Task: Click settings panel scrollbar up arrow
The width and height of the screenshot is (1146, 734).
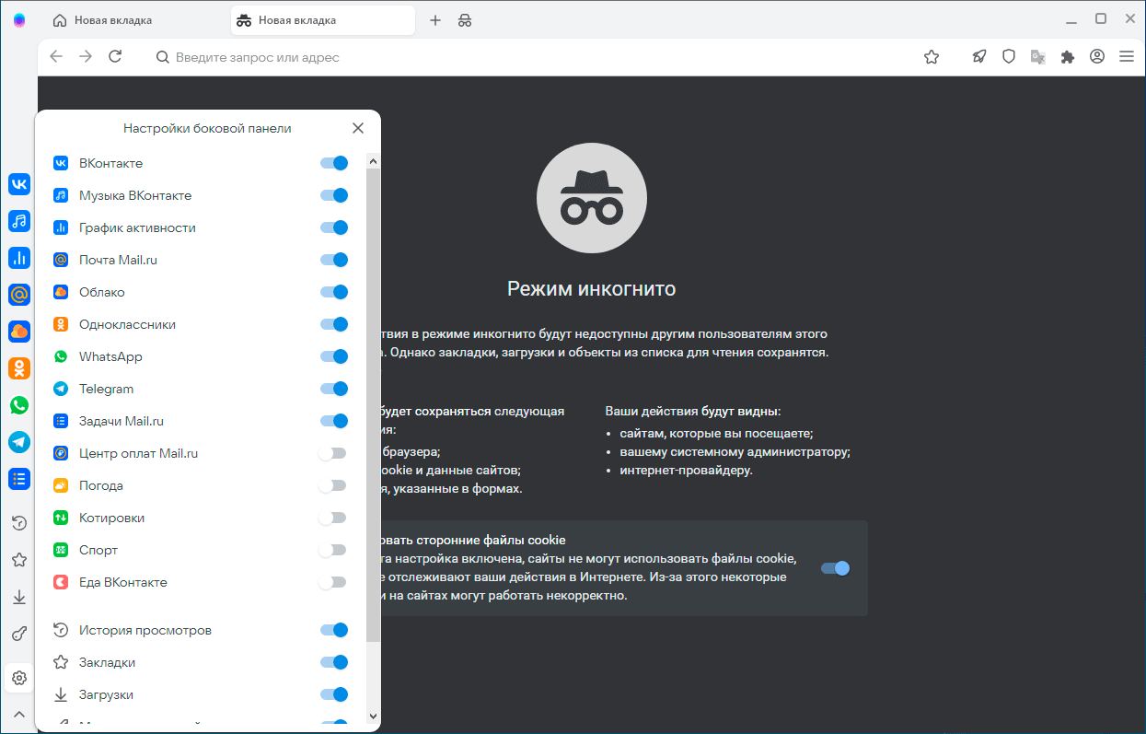Action: click(373, 161)
